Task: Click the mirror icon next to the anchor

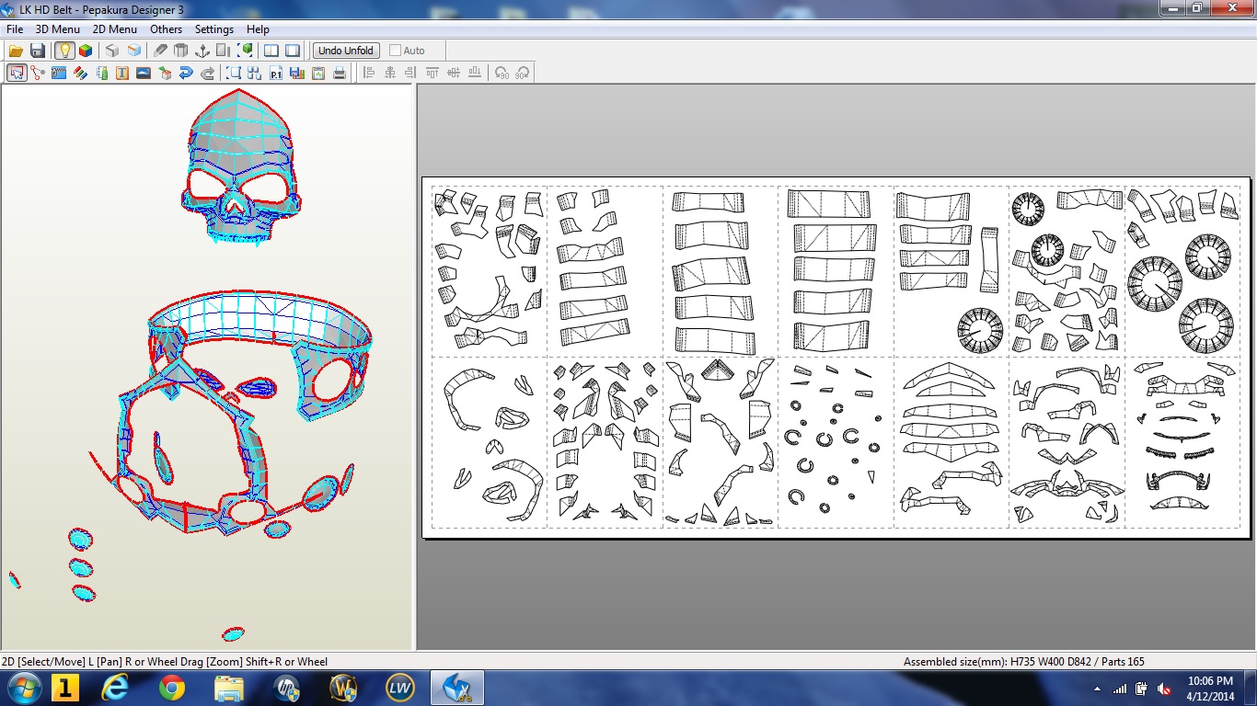Action: [x=224, y=51]
